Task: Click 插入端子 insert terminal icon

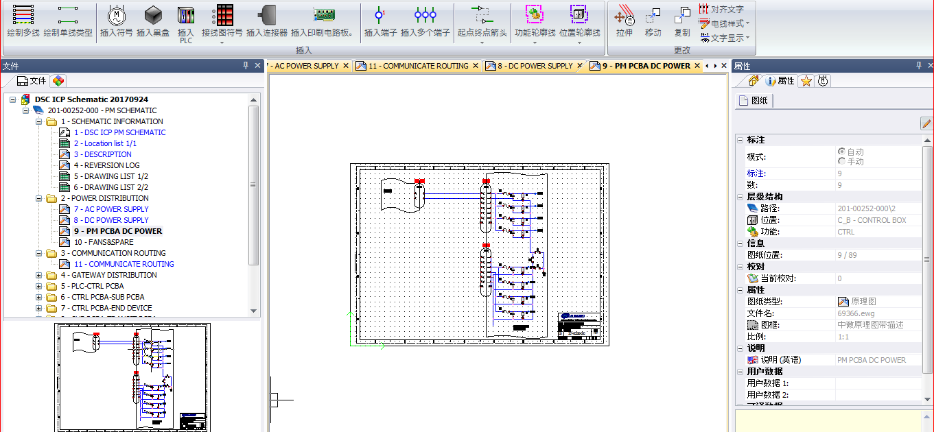Action: (x=380, y=21)
